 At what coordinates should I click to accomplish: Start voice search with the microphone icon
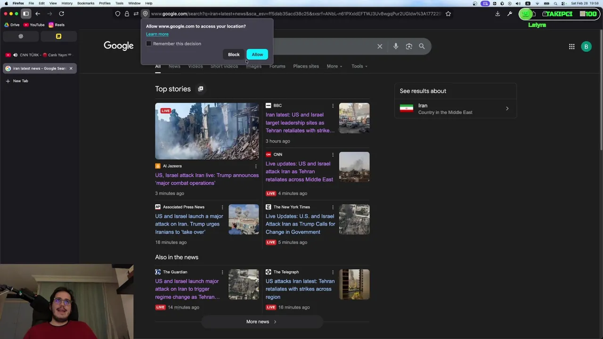[396, 46]
